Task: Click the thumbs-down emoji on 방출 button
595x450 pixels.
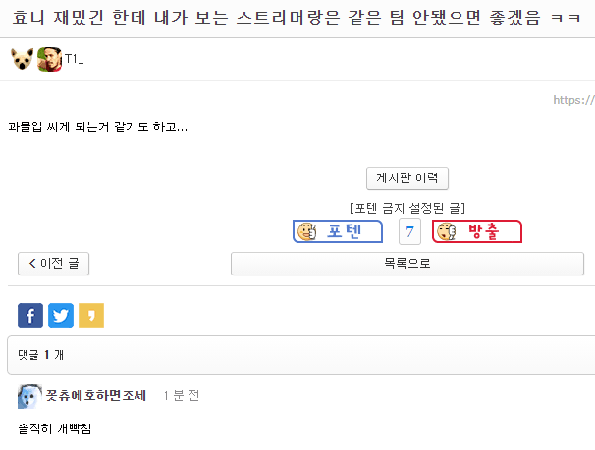Action: point(446,231)
